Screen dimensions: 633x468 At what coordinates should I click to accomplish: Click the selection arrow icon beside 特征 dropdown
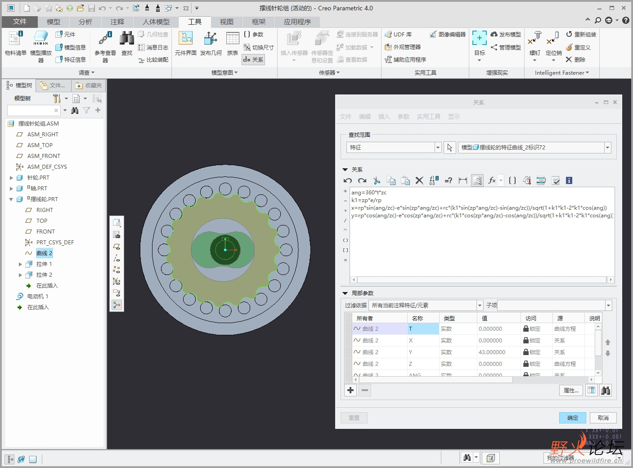pos(449,147)
